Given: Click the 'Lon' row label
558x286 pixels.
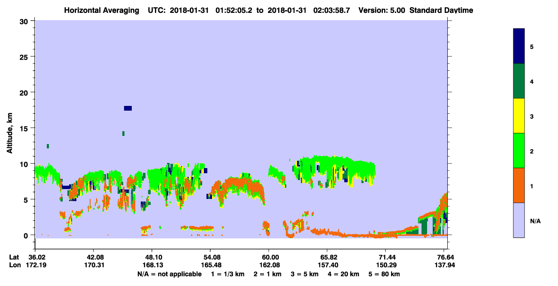Looking at the screenshot, I should [x=15, y=265].
